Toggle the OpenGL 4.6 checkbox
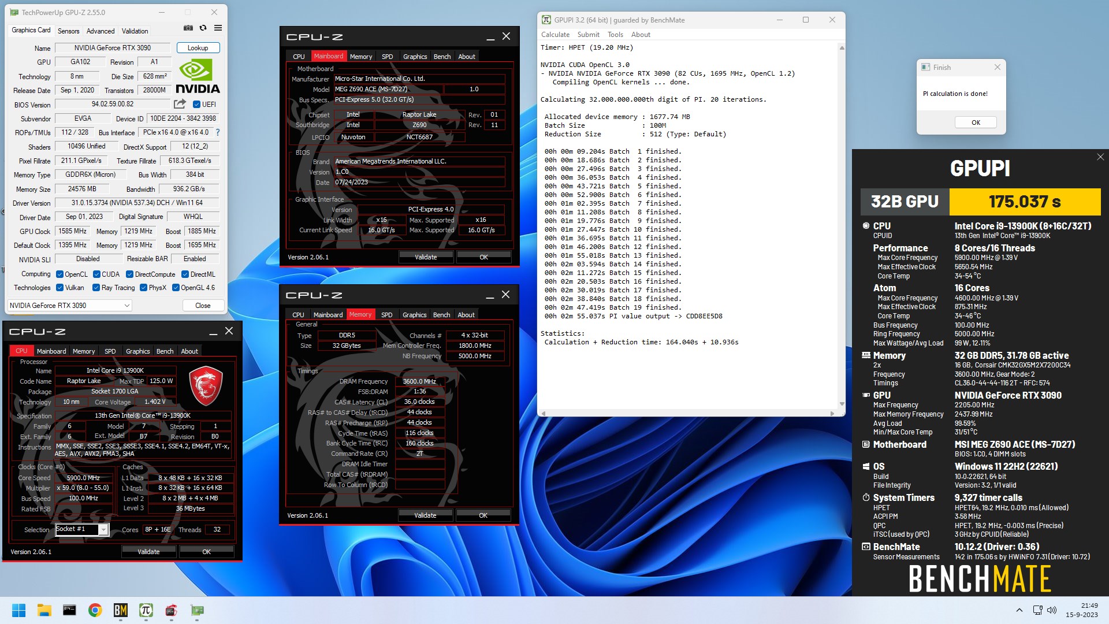 click(176, 288)
